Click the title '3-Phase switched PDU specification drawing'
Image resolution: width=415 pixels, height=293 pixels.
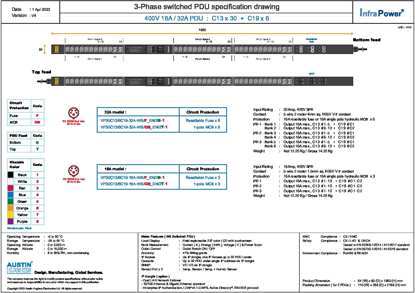pyautogui.click(x=207, y=7)
